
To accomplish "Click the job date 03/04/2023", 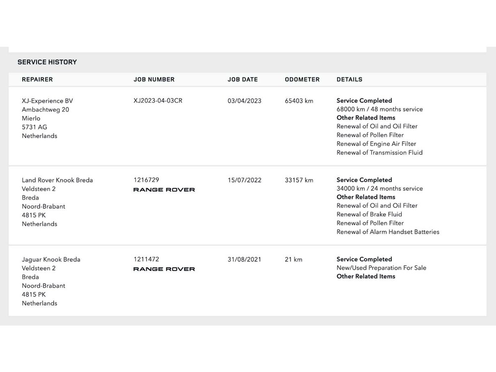I will (244, 101).
